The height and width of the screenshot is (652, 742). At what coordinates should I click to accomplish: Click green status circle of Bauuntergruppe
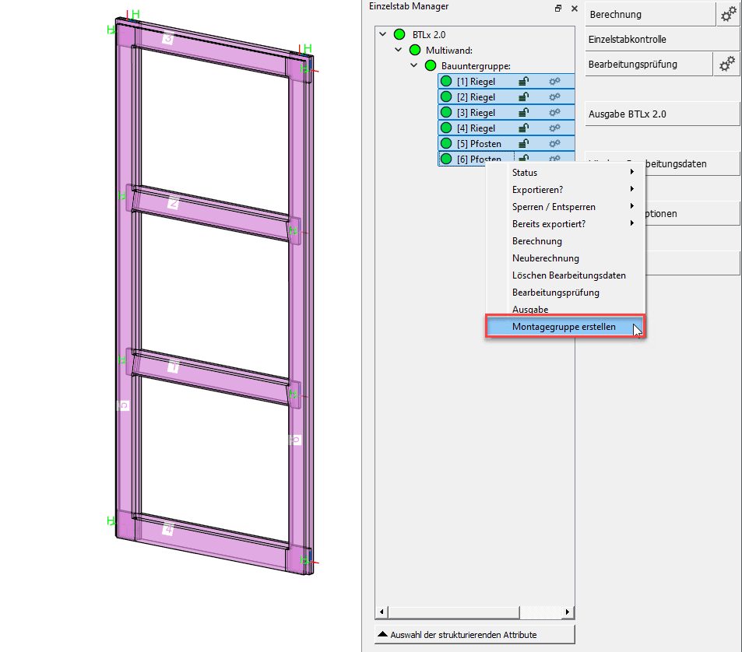pos(431,65)
